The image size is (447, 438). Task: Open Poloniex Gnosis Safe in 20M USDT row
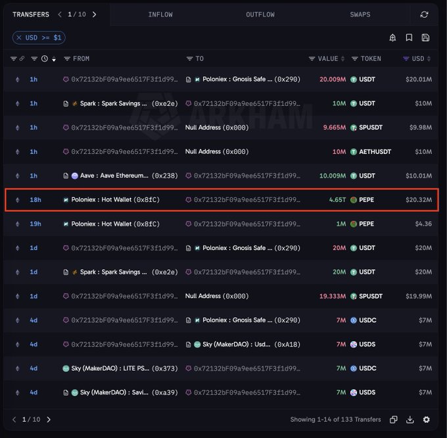point(251,248)
